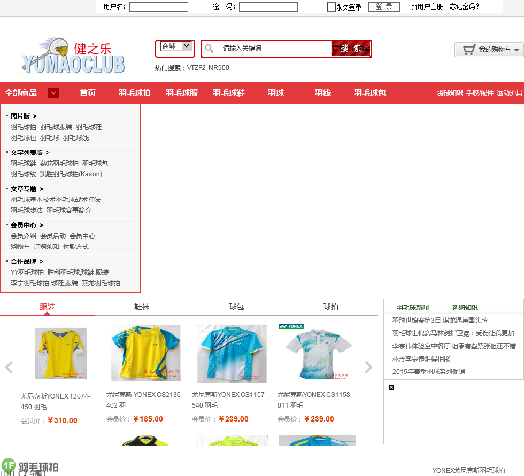This screenshot has width=524, height=476.
Task: Switch to the 球拍 product tab
Action: [x=331, y=307]
